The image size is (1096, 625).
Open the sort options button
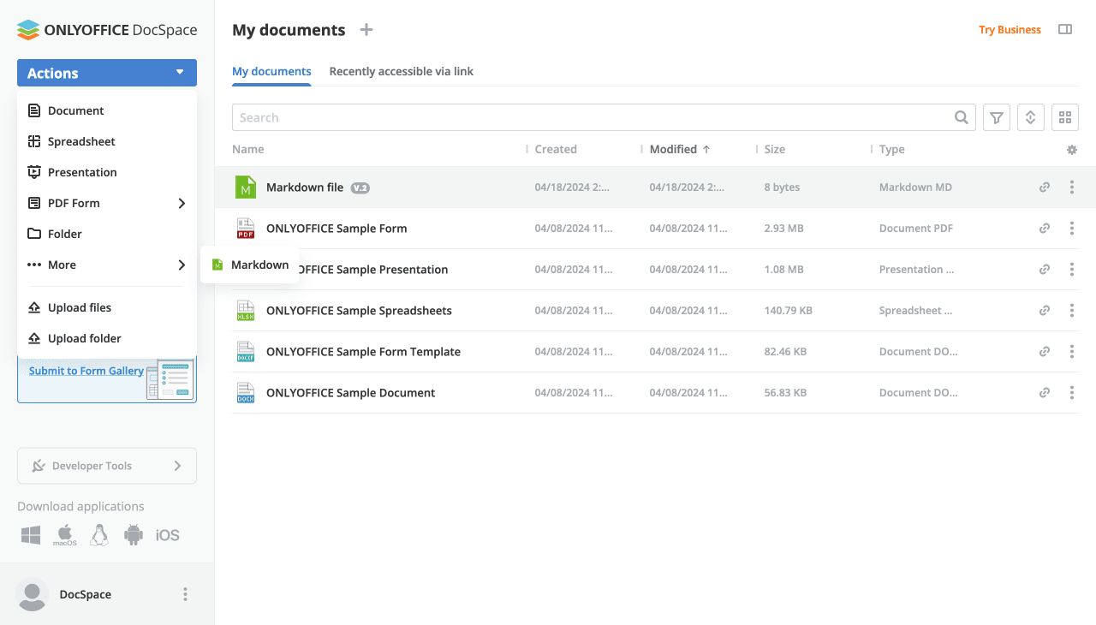(1031, 117)
